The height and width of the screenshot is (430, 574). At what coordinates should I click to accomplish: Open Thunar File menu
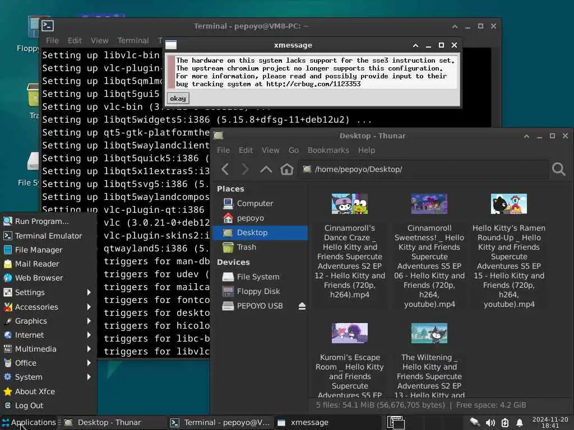pyautogui.click(x=223, y=150)
